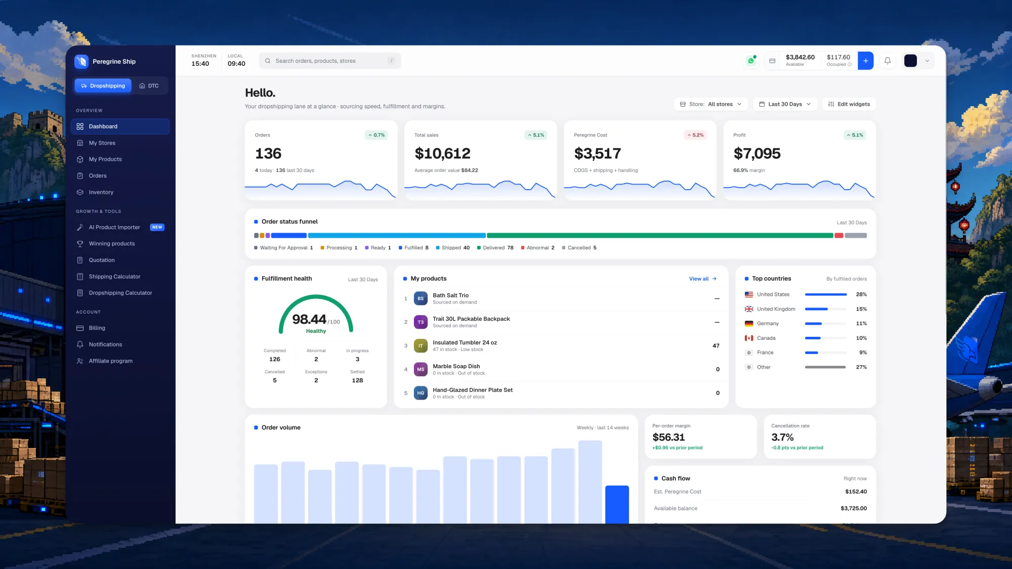Click the light-blue Shipped segment in funnel bar
Screen dimensions: 1012x569
[397, 235]
